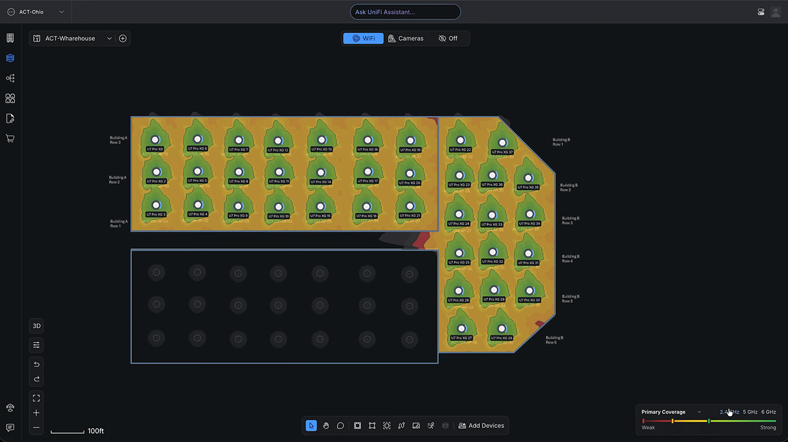This screenshot has width=788, height=442.
Task: Click the red weak-signal slider handle
Action: point(643,421)
